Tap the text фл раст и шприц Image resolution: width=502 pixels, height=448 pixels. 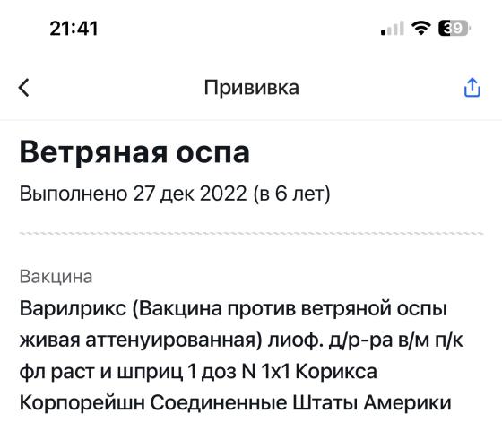(100, 372)
